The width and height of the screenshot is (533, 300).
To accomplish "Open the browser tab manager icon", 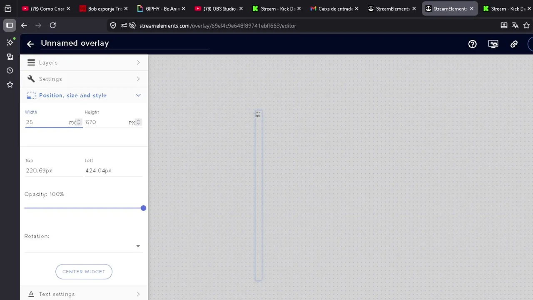I will pyautogui.click(x=8, y=8).
